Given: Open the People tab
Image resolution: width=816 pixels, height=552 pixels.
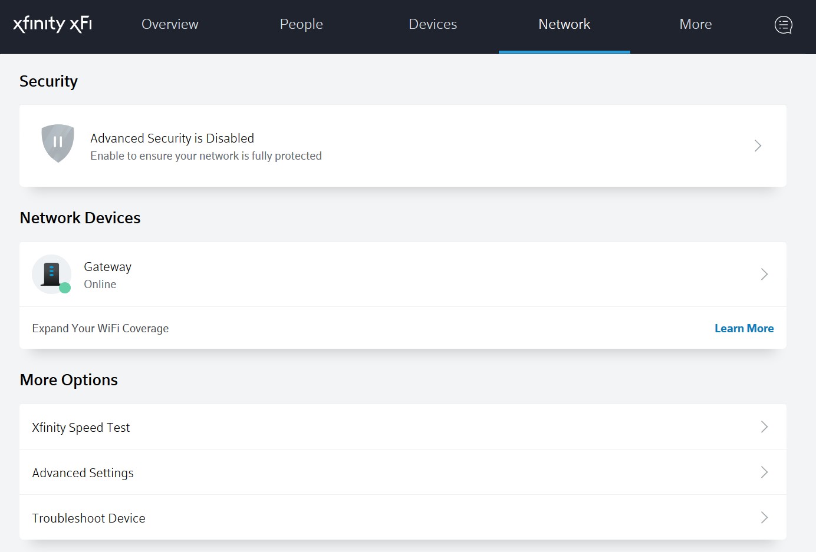Looking at the screenshot, I should click(x=301, y=24).
